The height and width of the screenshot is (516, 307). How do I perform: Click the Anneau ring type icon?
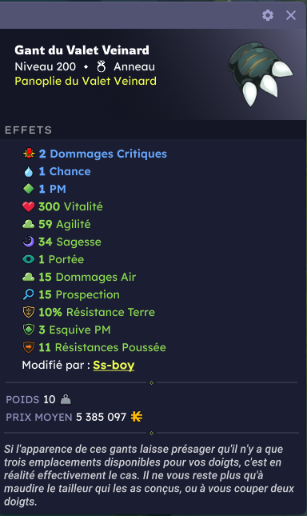[x=102, y=66]
